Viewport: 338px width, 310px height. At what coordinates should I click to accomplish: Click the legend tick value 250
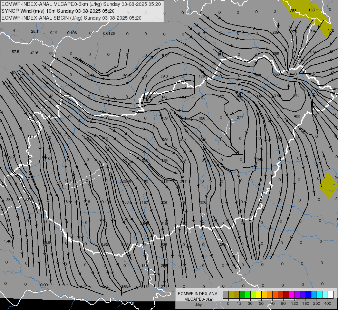(317, 303)
